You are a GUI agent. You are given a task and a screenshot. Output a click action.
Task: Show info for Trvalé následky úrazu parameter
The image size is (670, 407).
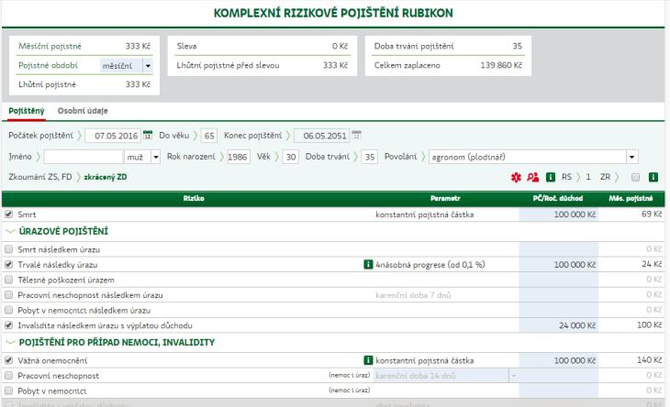pyautogui.click(x=368, y=265)
